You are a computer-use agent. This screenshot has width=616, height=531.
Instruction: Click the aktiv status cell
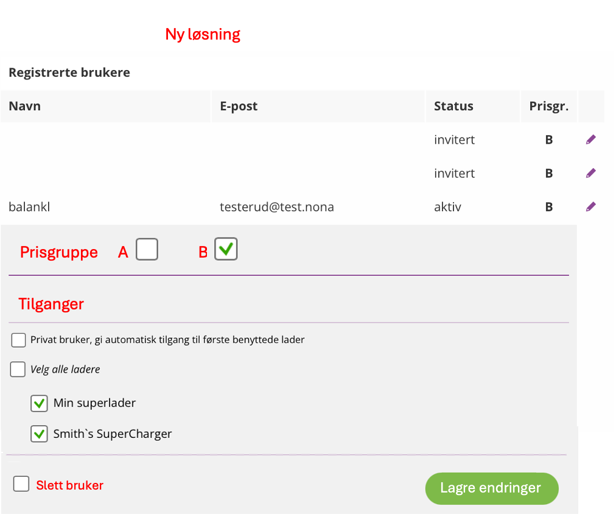[447, 207]
